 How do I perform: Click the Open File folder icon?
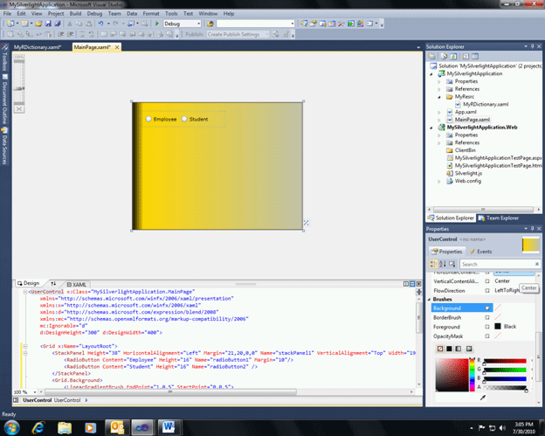click(x=38, y=24)
